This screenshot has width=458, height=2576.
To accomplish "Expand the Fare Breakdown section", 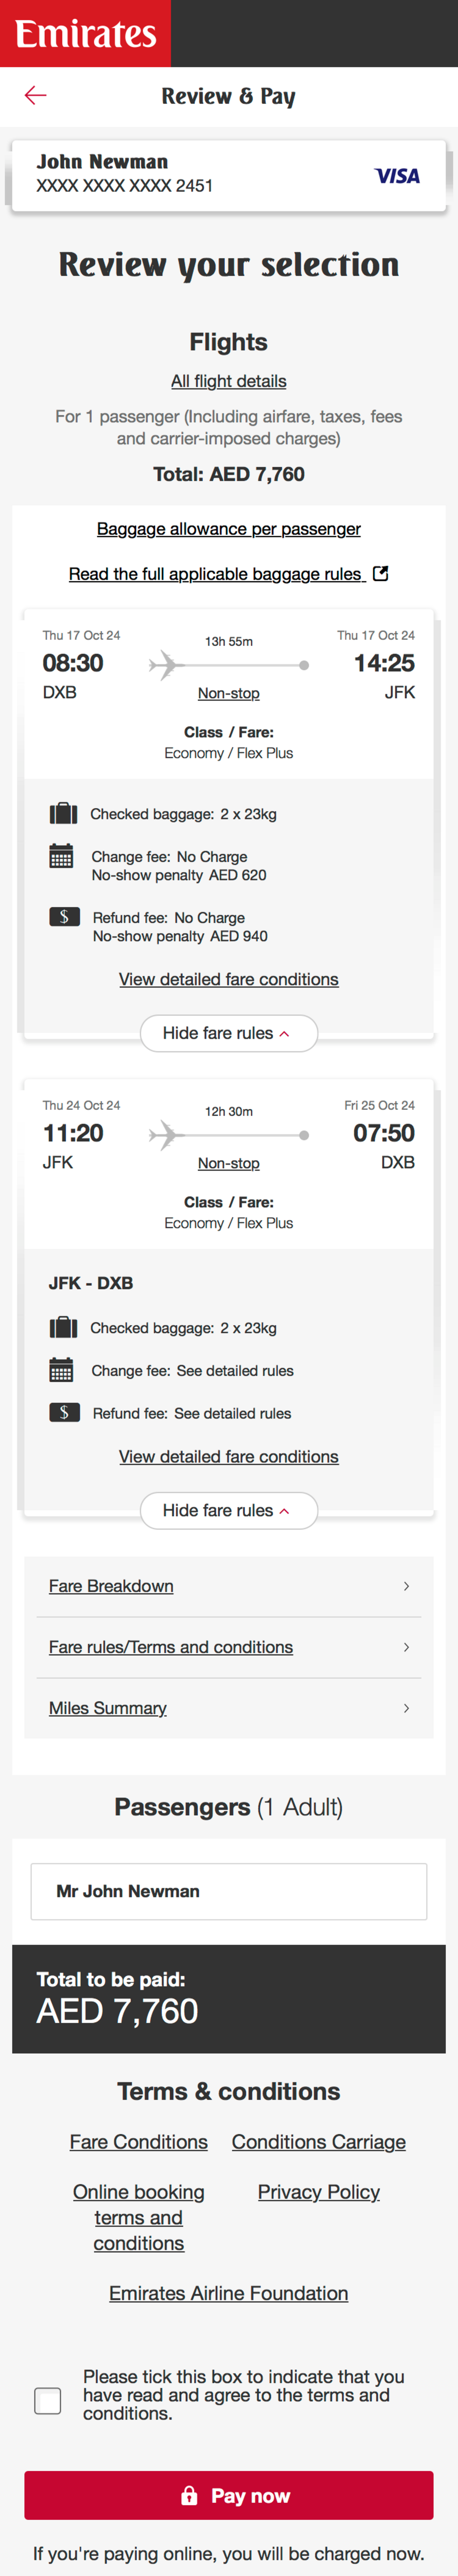I will coord(228,1585).
